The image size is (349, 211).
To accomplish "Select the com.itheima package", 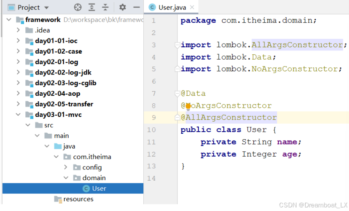I will (x=92, y=157).
